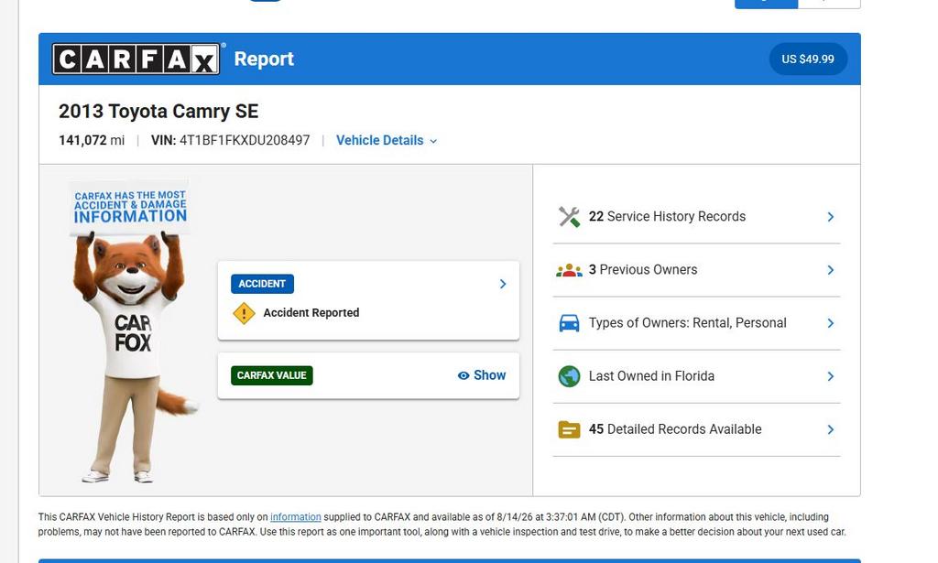Click the eye icon beside Show
The width and height of the screenshot is (938, 563).
click(463, 376)
